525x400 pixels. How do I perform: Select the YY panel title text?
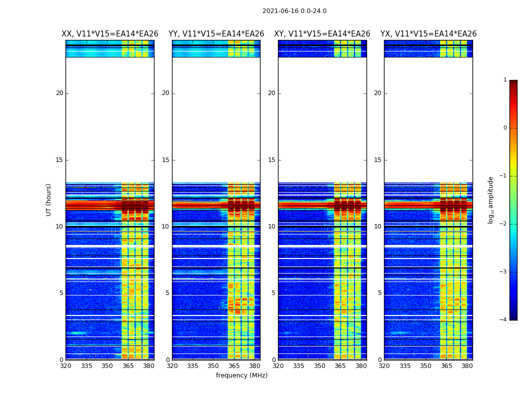point(216,34)
